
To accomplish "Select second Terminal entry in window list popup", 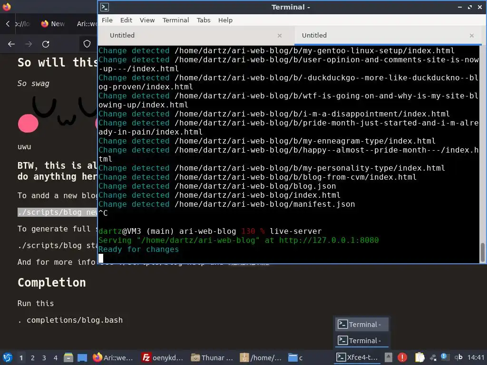I will (x=361, y=340).
